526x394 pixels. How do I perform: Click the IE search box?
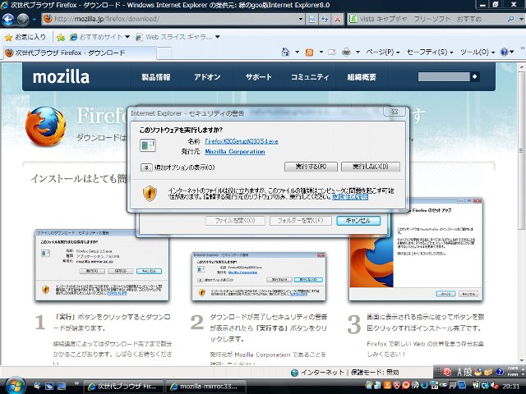431,19
